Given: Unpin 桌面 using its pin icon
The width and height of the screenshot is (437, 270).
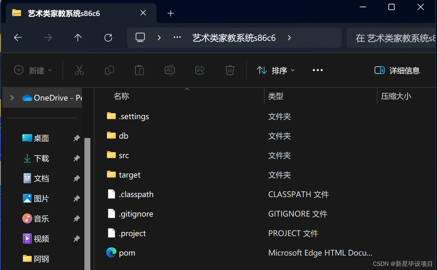Looking at the screenshot, I should click(x=77, y=138).
